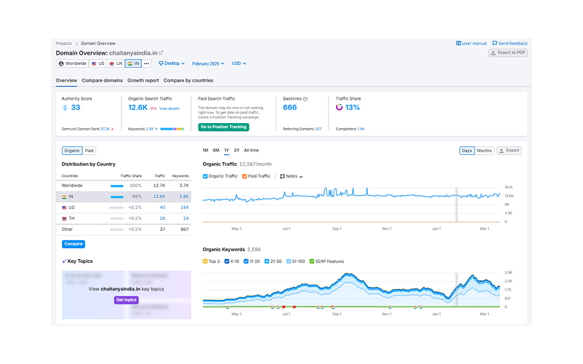This screenshot has height=364, width=583.
Task: Click Google update marker near Nov 1
Action: (x=390, y=307)
